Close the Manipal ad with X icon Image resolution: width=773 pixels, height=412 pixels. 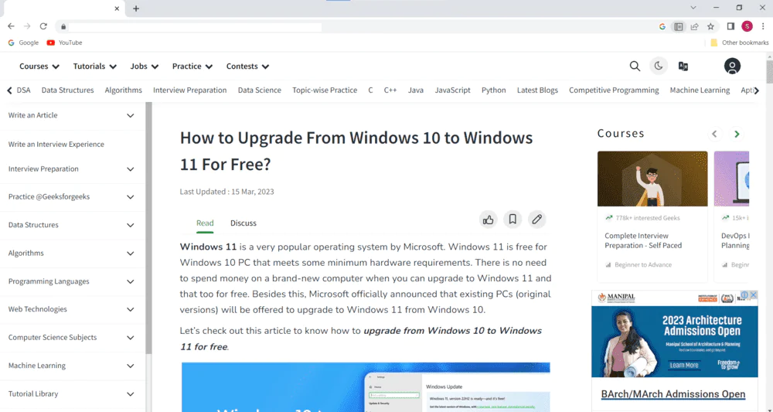click(753, 295)
